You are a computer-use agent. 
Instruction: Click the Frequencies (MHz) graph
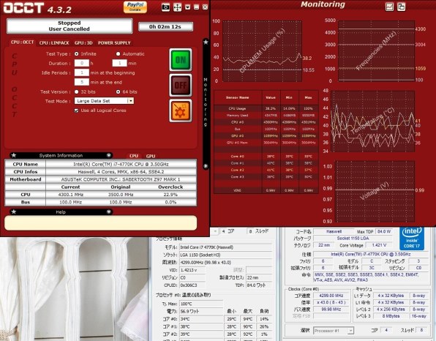click(x=376, y=50)
